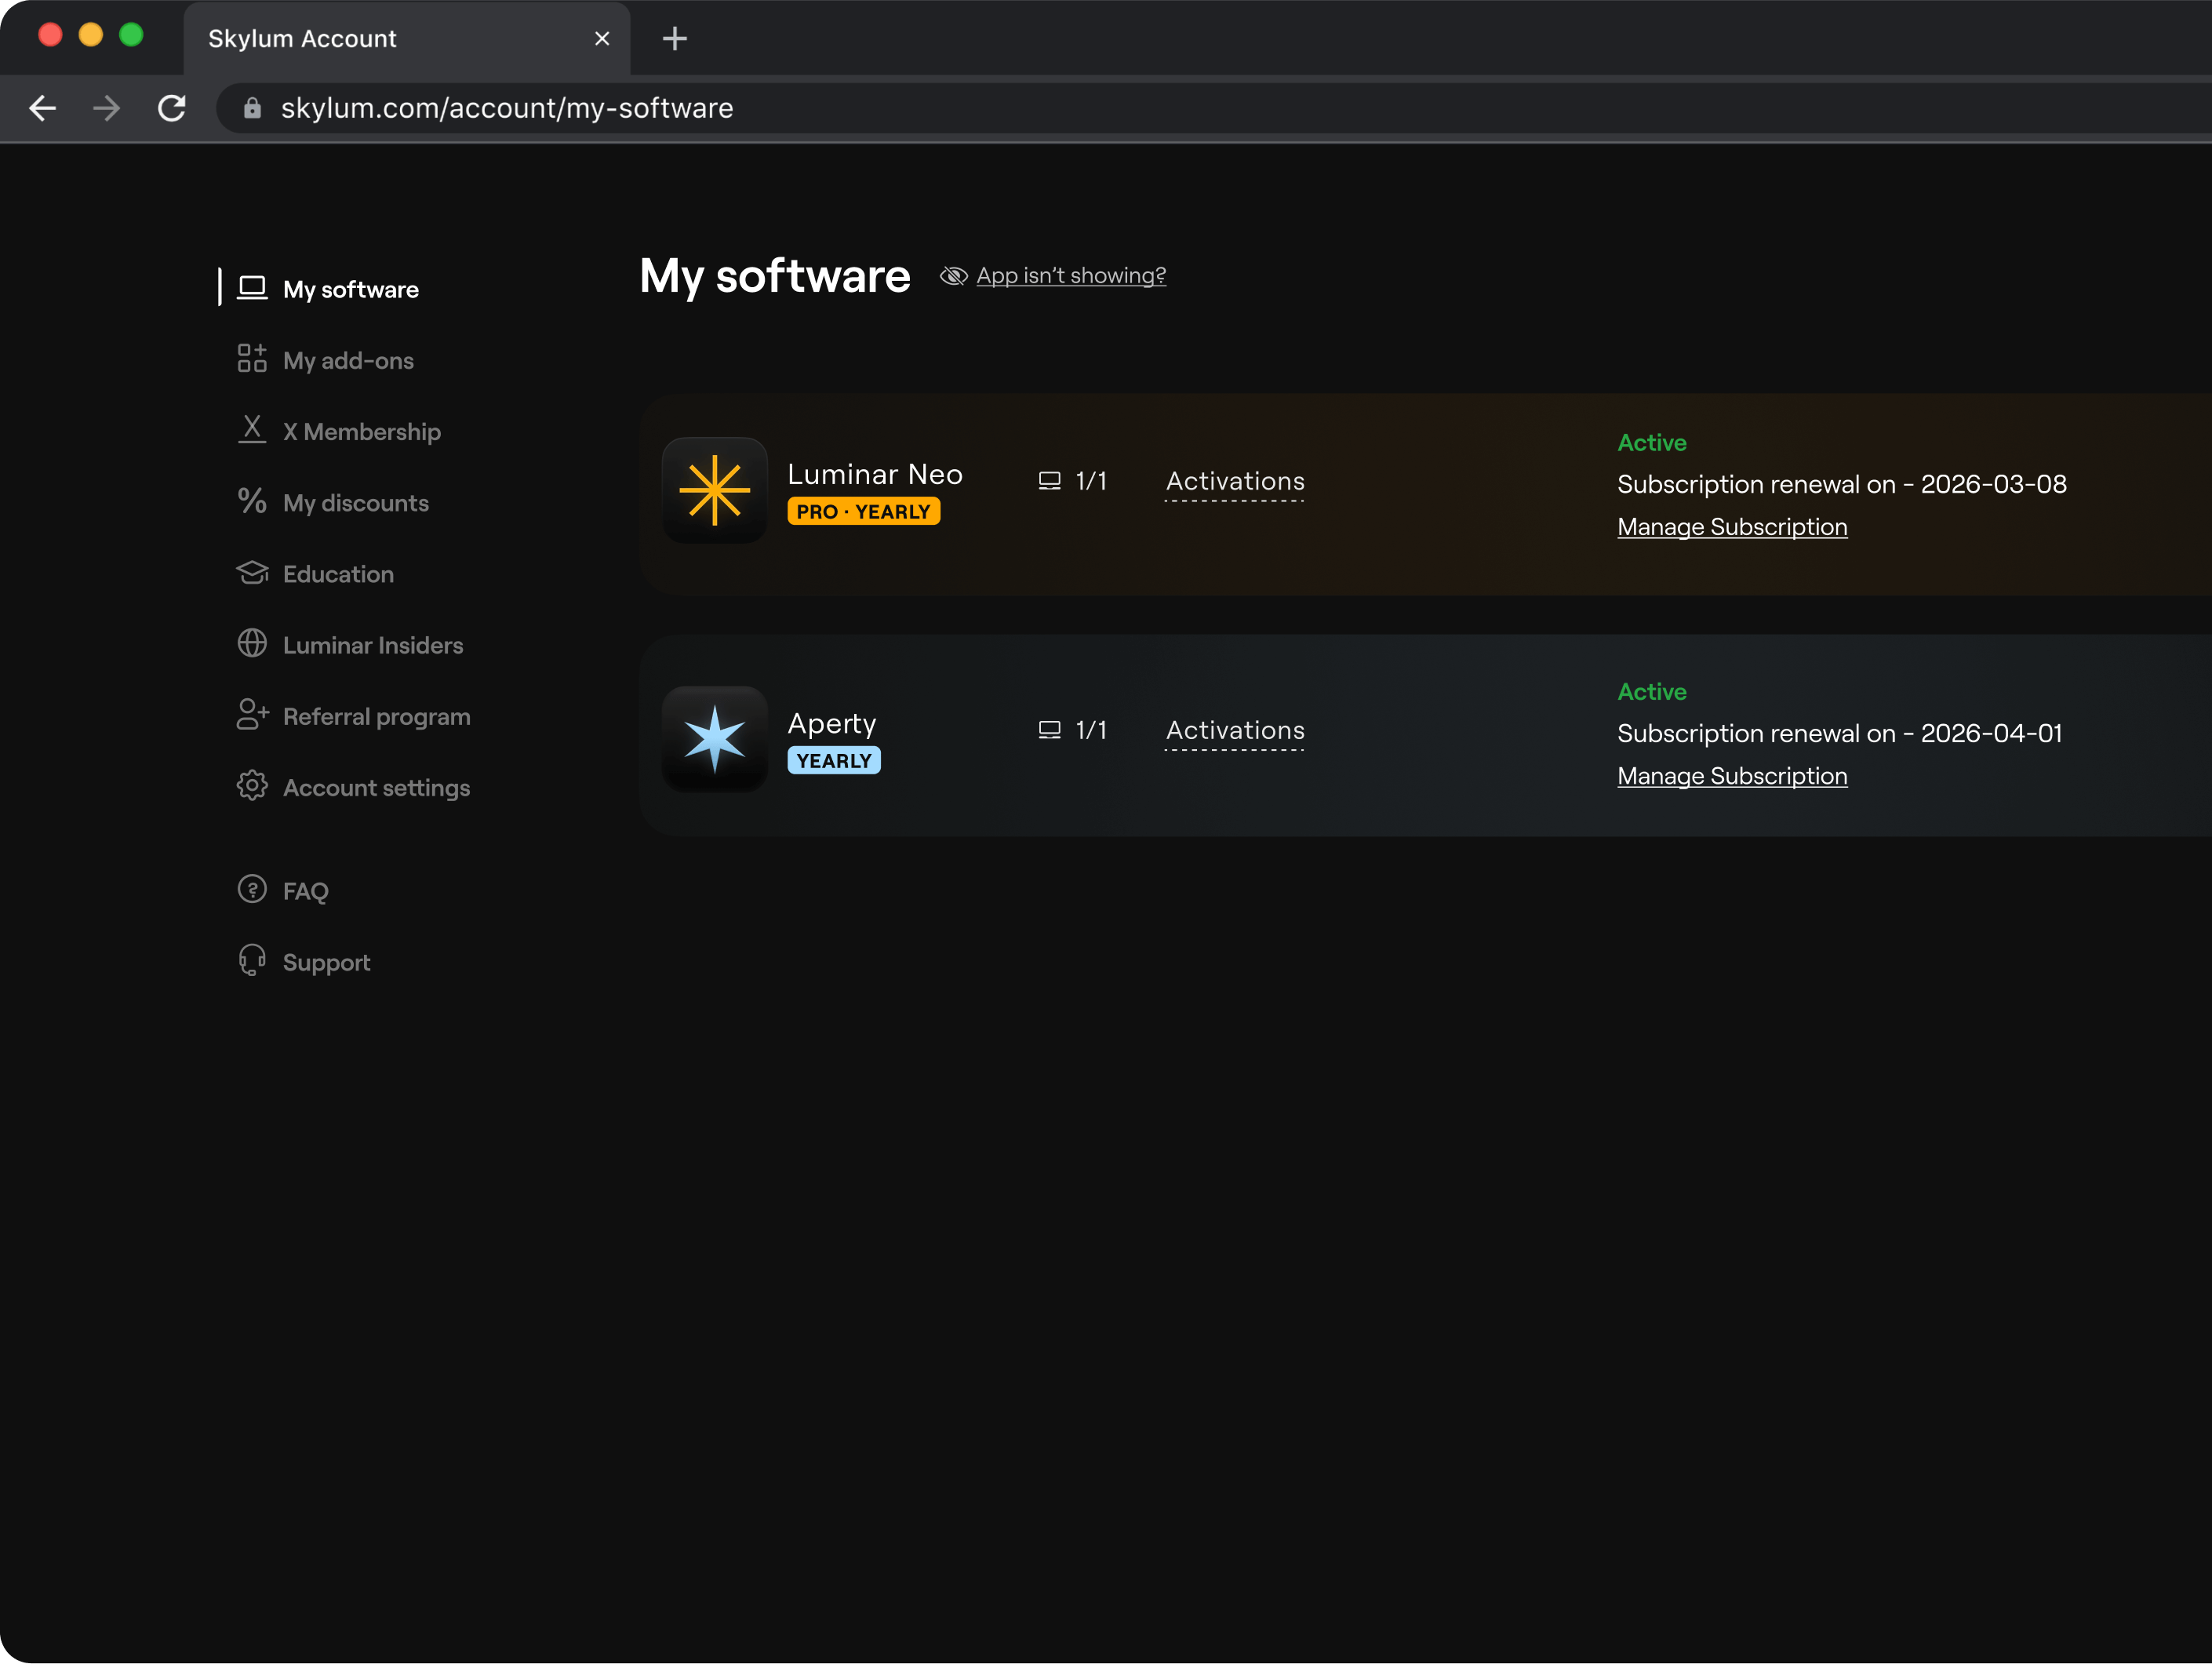This screenshot has width=2212, height=1664.
Task: Click the Aperty product name
Action: coord(831,723)
